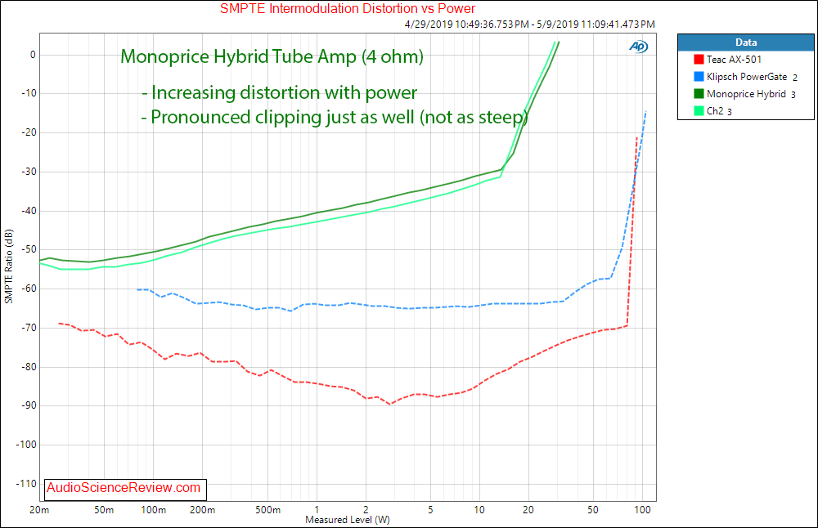Click the 500m tick label on the horizontal axis
Viewport: 818px width, 528px height.
tap(267, 510)
